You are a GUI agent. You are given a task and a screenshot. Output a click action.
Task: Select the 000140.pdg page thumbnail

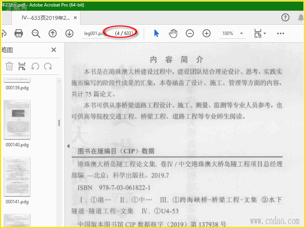tap(17, 120)
